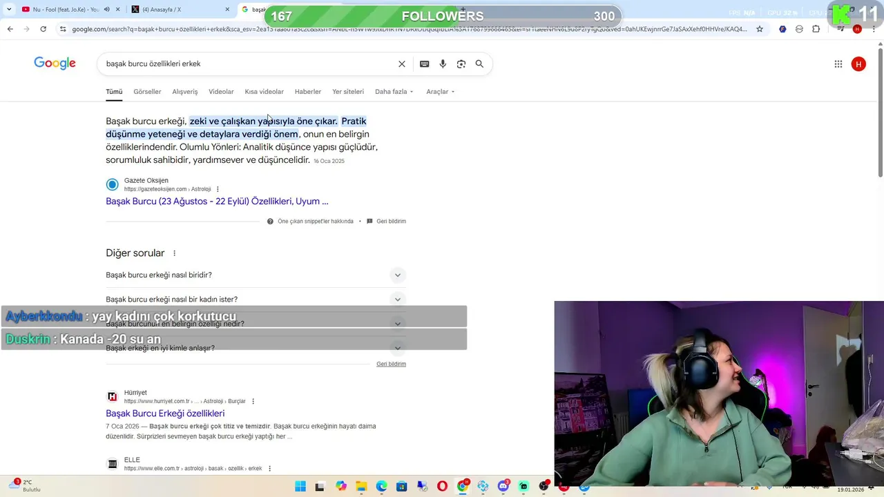Screen dimensions: 884x497
Task: Click the taskbar date 19.01.2026
Action: (x=851, y=489)
